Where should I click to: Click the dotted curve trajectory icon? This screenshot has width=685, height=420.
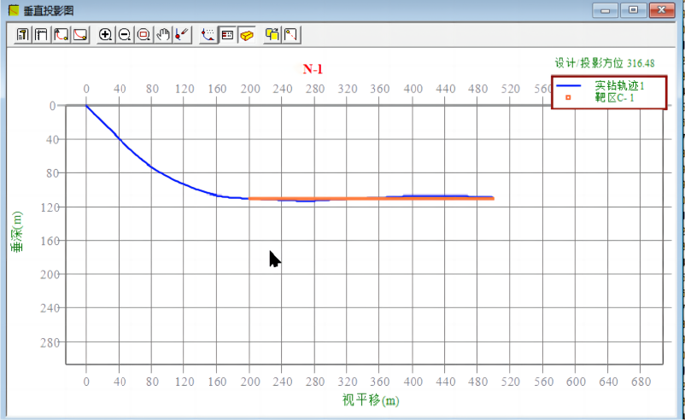point(208,35)
